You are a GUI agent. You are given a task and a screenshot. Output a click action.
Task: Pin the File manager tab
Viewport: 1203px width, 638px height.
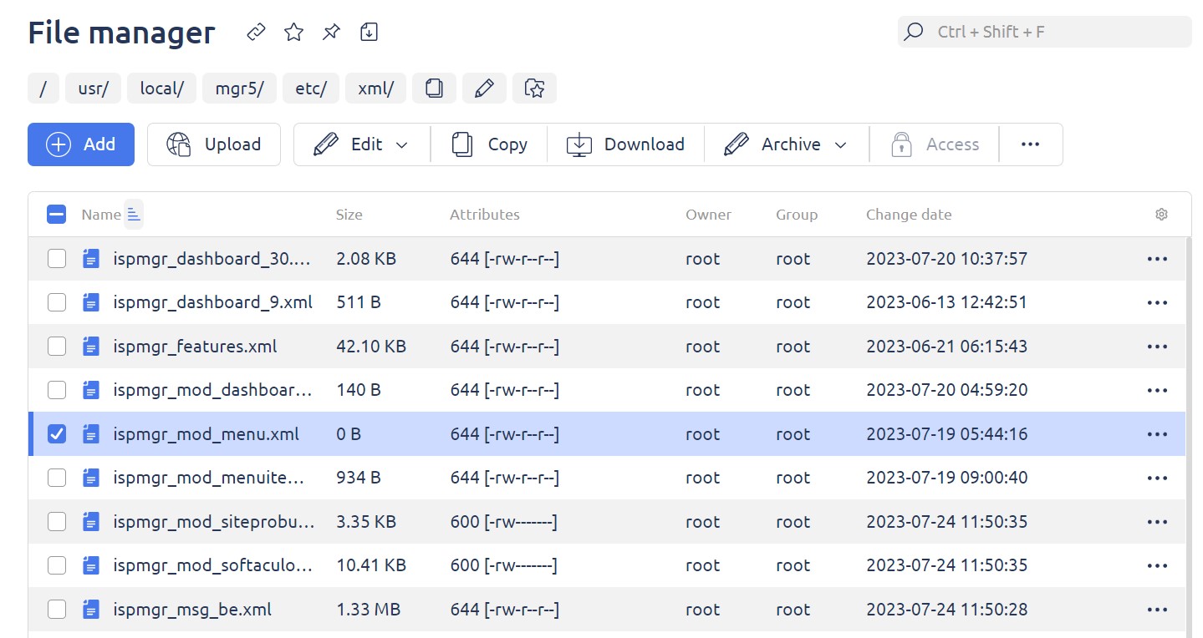point(331,33)
